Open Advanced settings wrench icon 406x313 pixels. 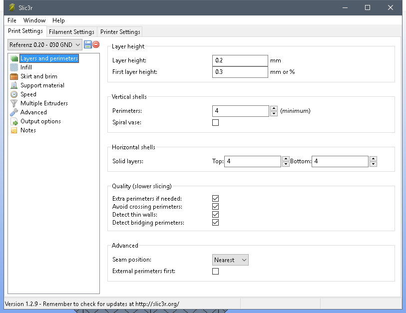tap(14, 112)
